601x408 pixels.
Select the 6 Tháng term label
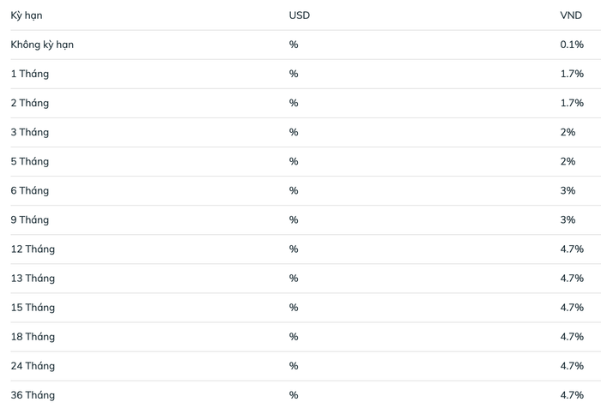(30, 190)
